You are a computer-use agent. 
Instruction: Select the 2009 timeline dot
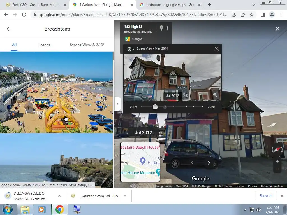coord(142,107)
